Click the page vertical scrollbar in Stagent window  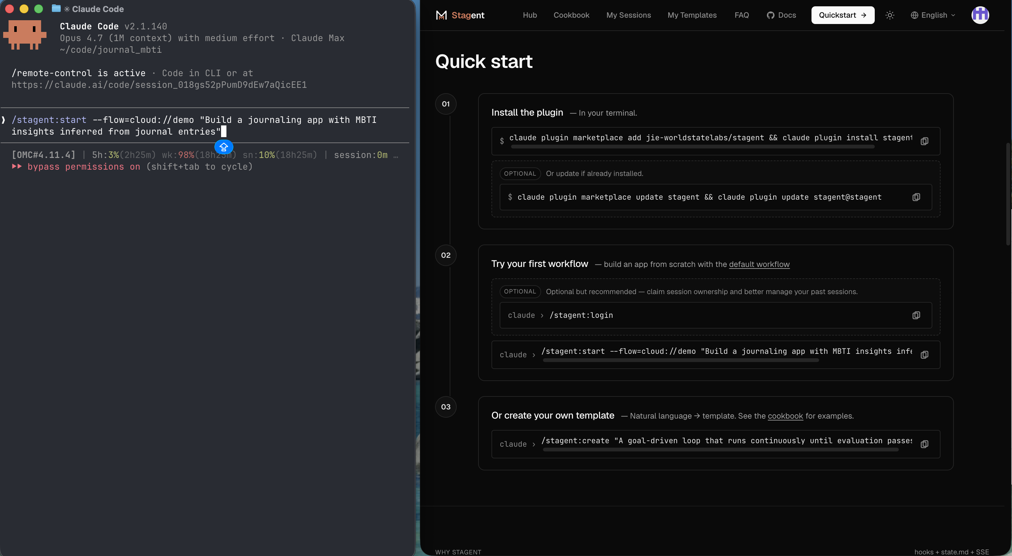coord(1009,194)
